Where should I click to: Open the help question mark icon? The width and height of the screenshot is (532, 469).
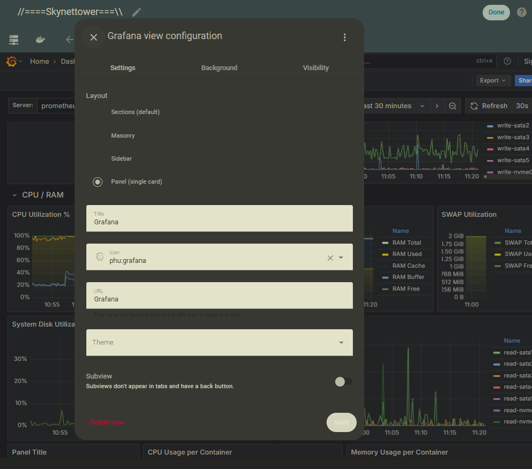tap(521, 12)
